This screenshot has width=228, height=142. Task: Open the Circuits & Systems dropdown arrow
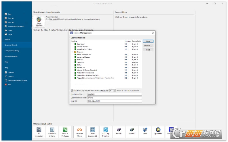point(56,136)
